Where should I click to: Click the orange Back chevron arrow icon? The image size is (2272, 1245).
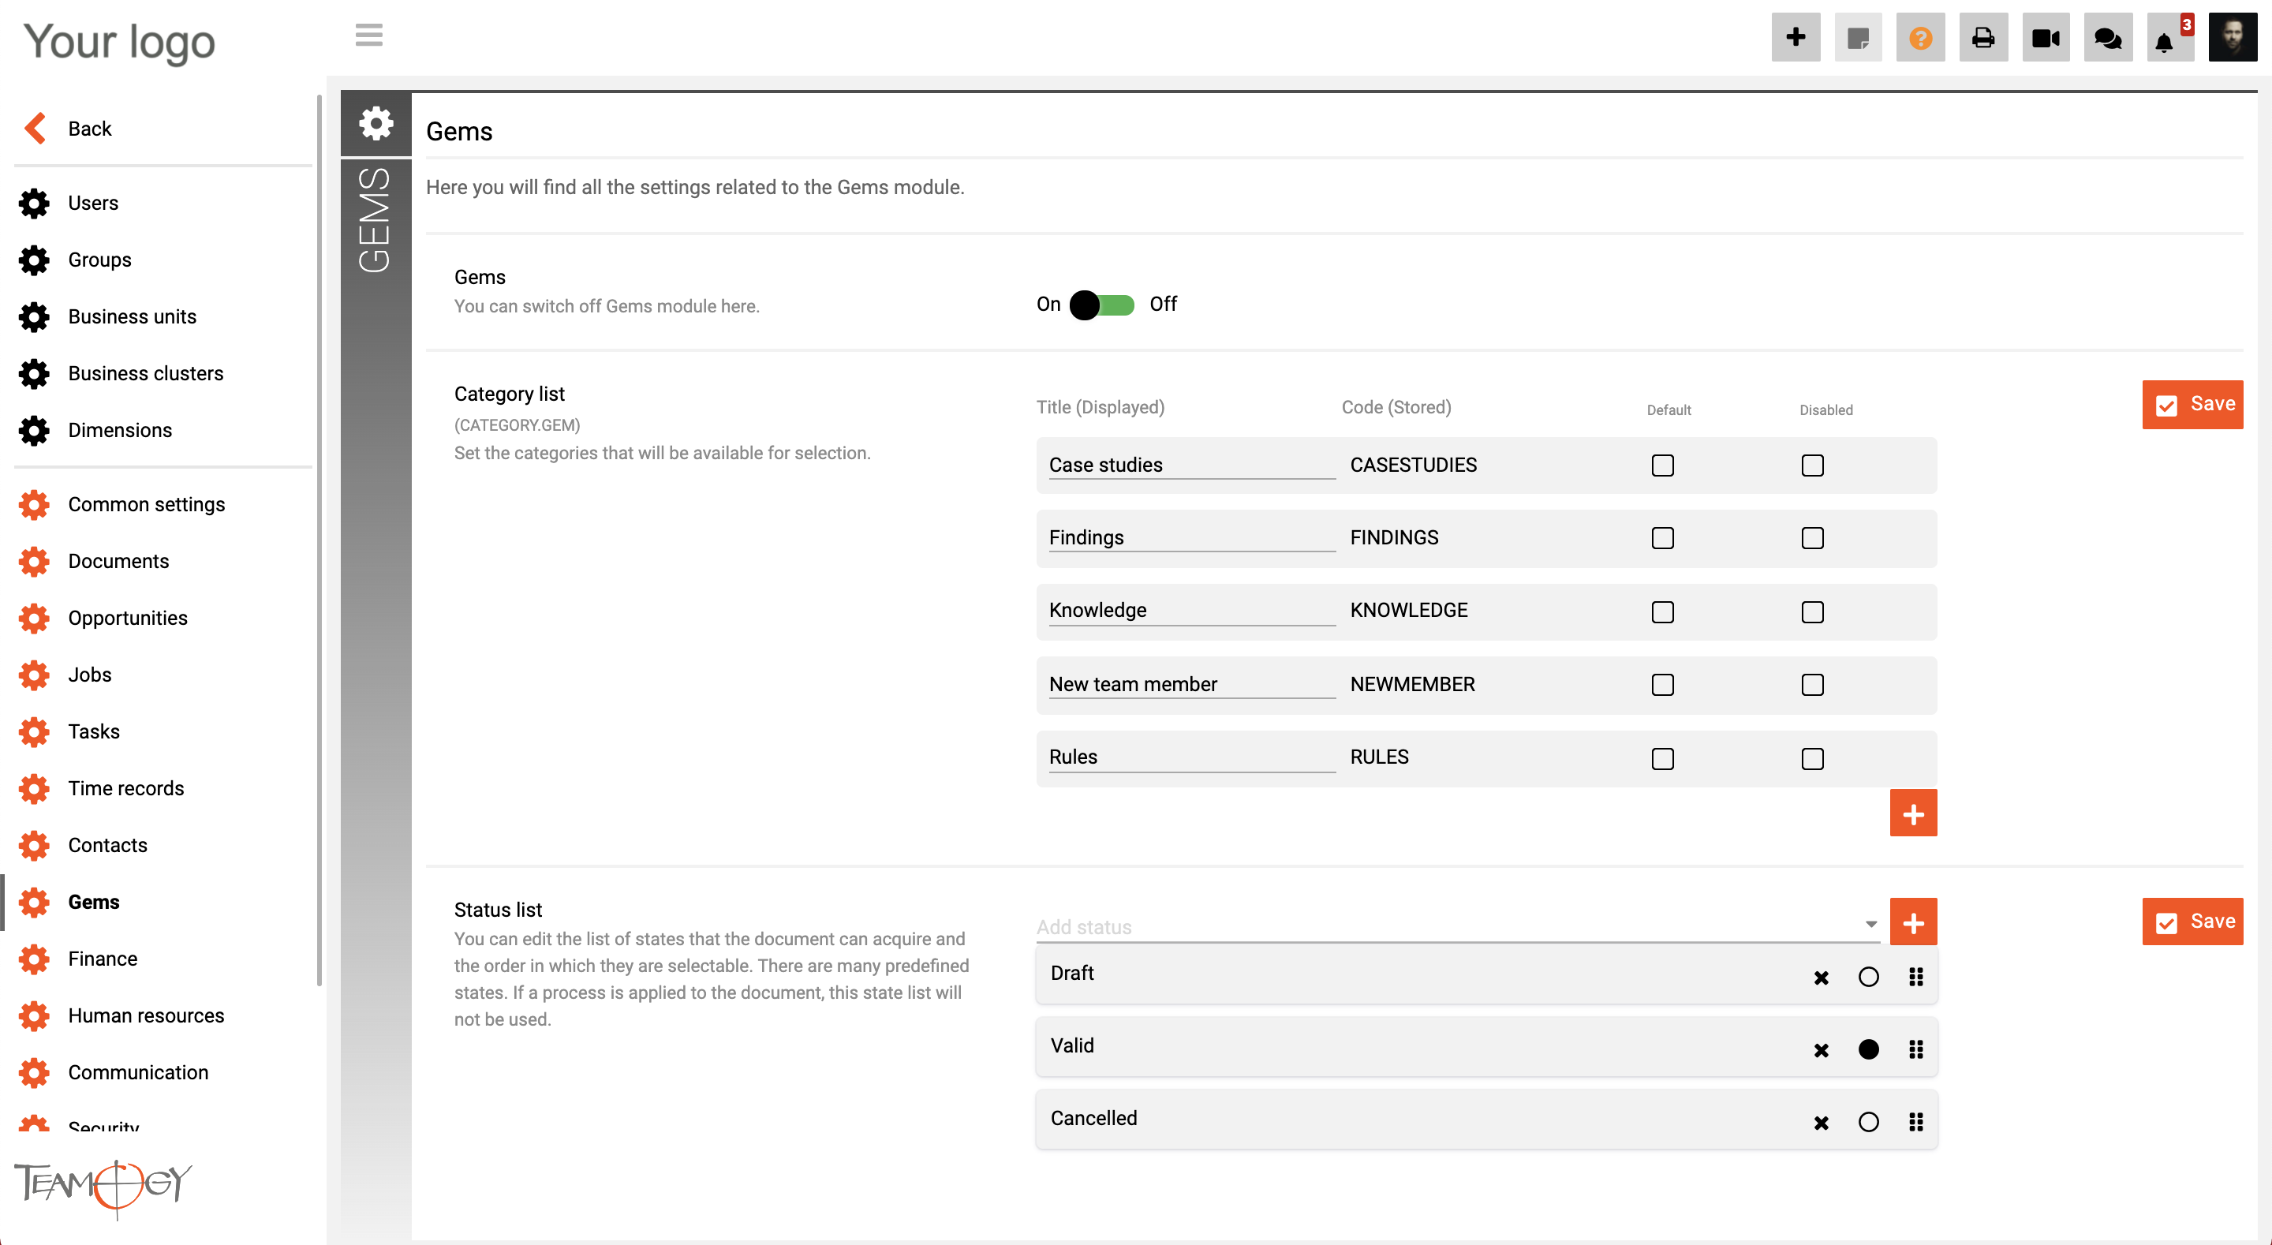point(35,128)
